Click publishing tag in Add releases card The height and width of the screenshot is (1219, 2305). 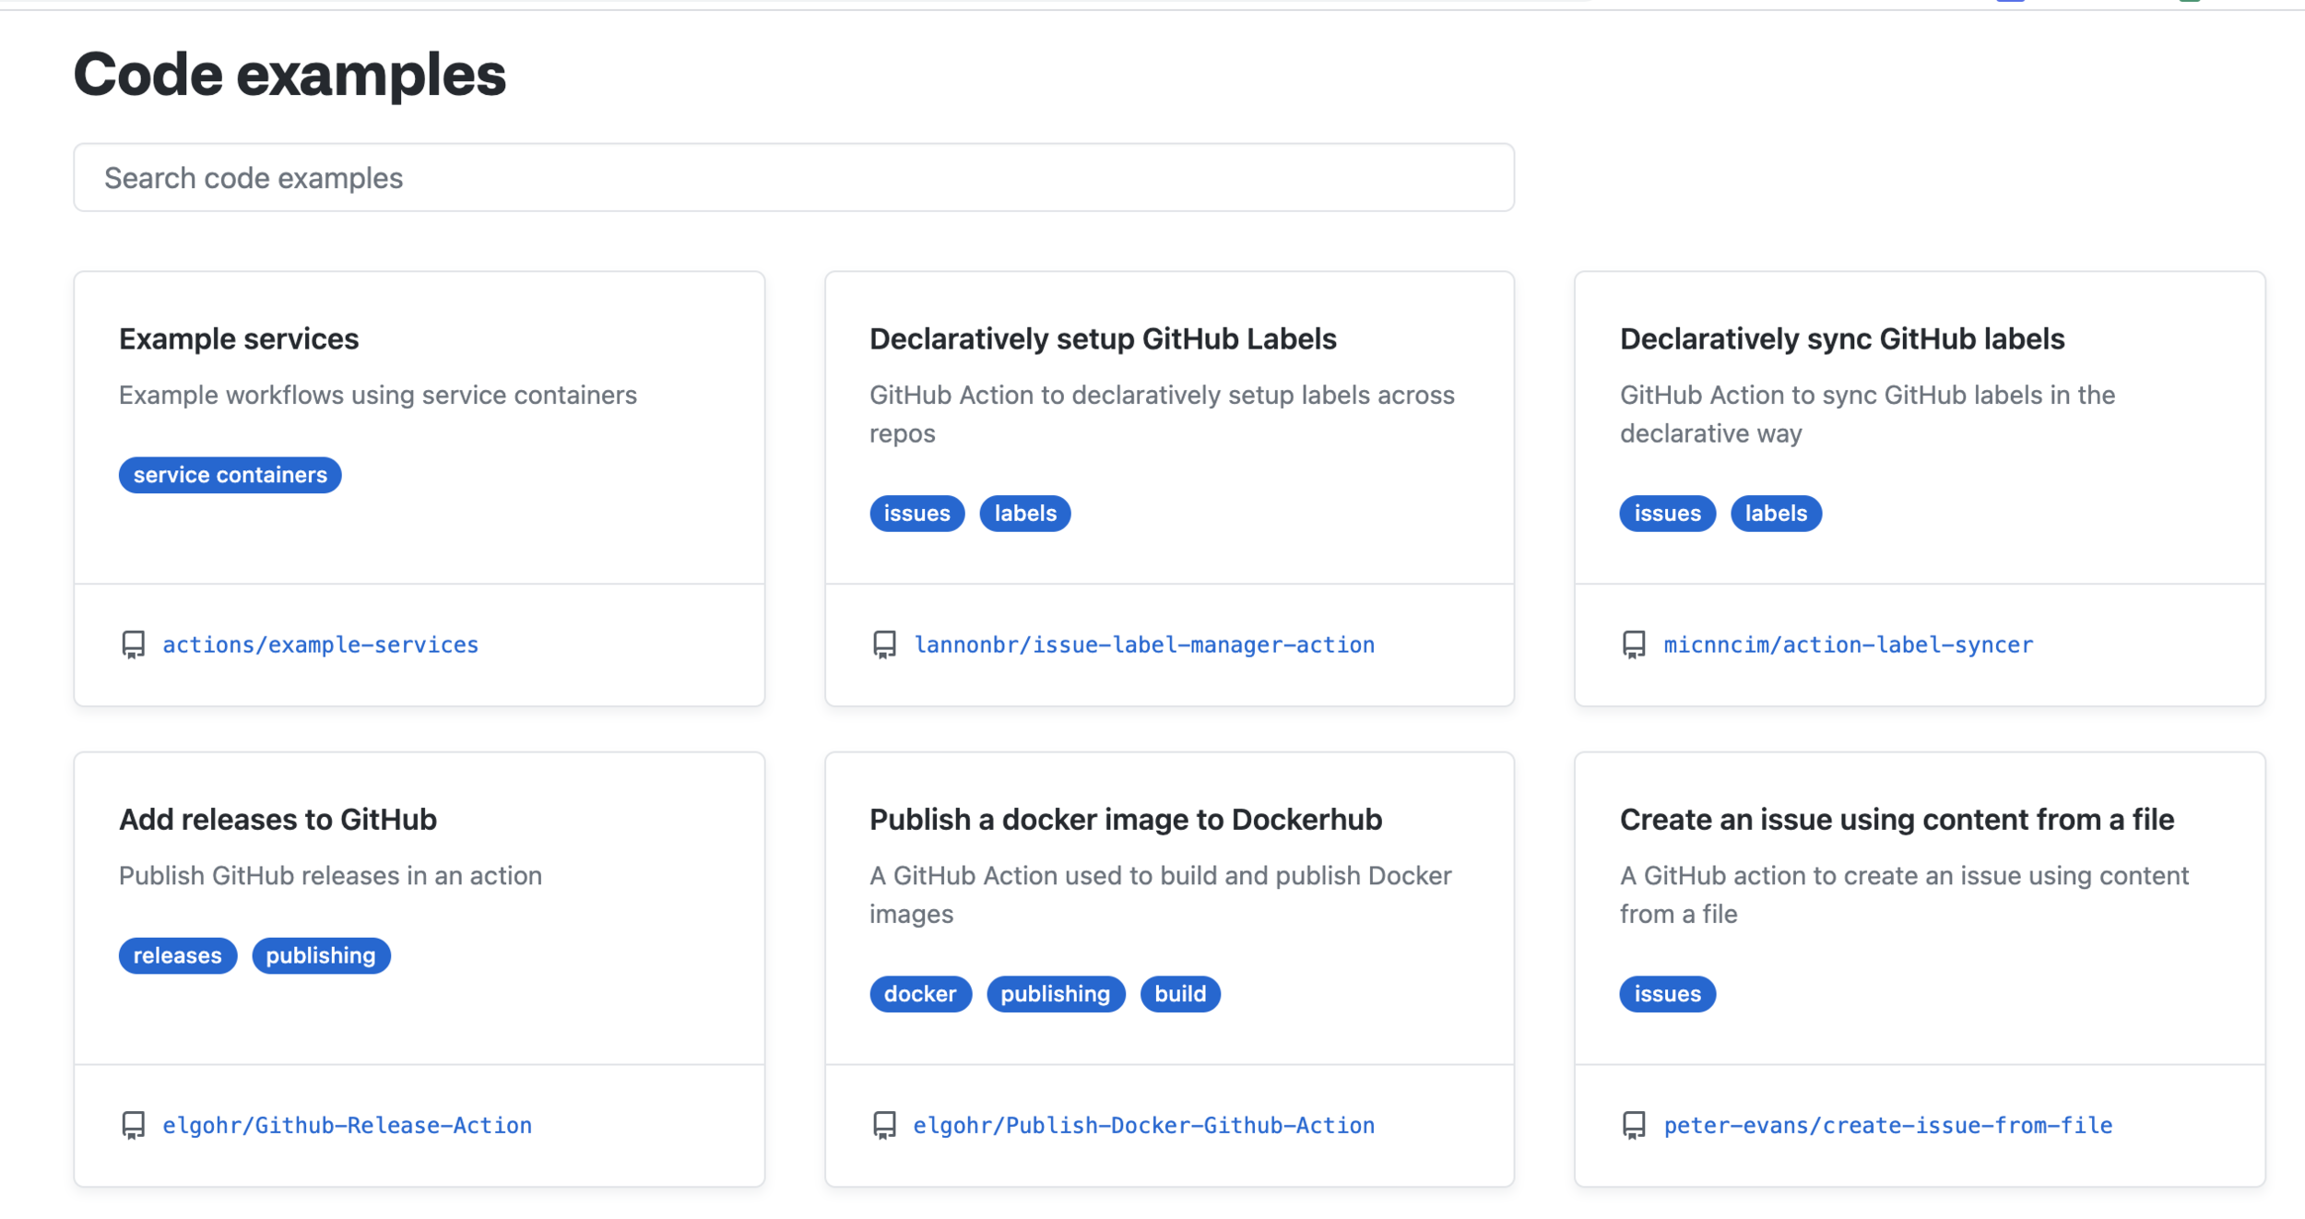tap(320, 955)
